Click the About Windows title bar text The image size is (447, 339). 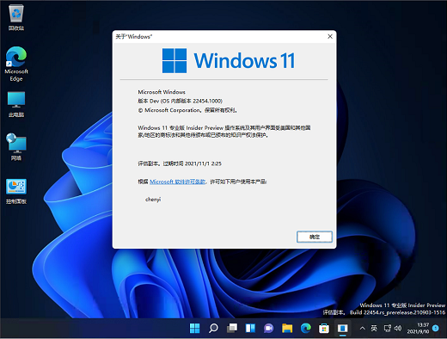pos(133,36)
